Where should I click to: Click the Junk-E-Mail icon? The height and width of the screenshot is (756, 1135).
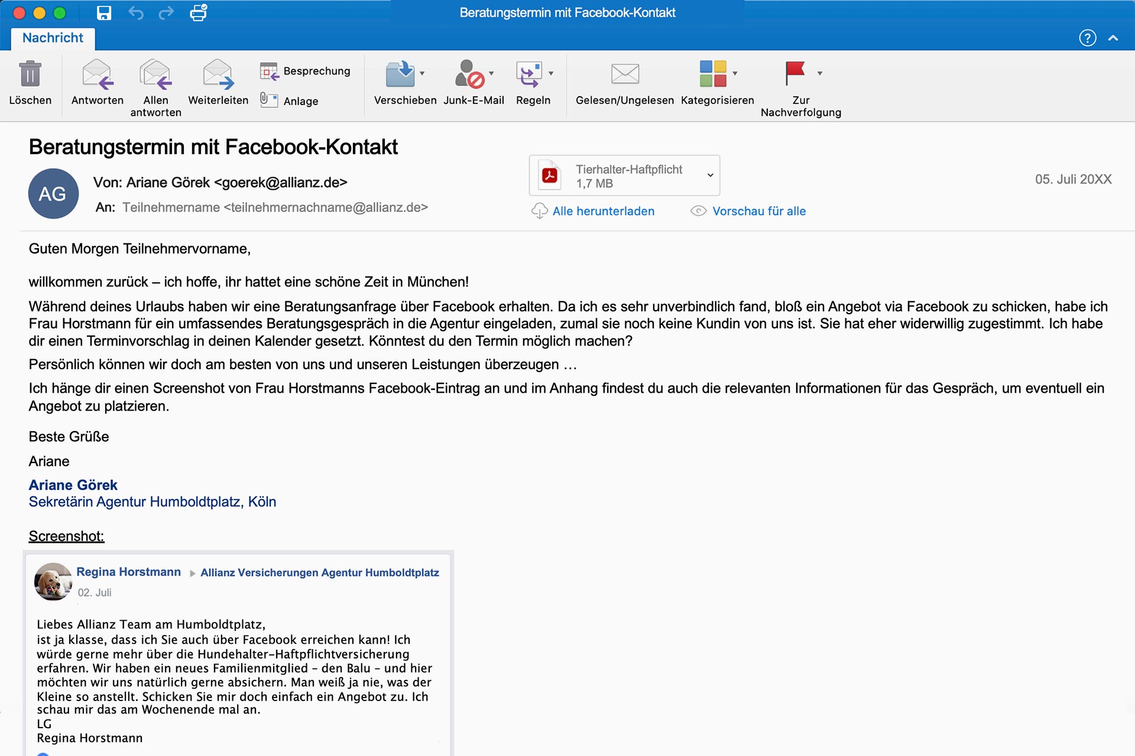469,74
